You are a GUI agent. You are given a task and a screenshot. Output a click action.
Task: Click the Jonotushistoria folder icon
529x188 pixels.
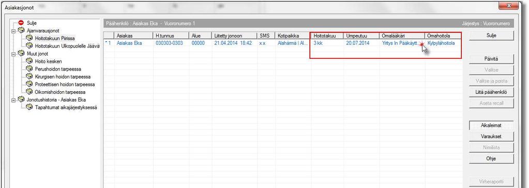[x=21, y=99]
